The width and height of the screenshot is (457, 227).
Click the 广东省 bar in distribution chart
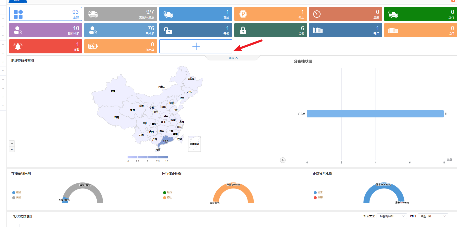point(375,114)
